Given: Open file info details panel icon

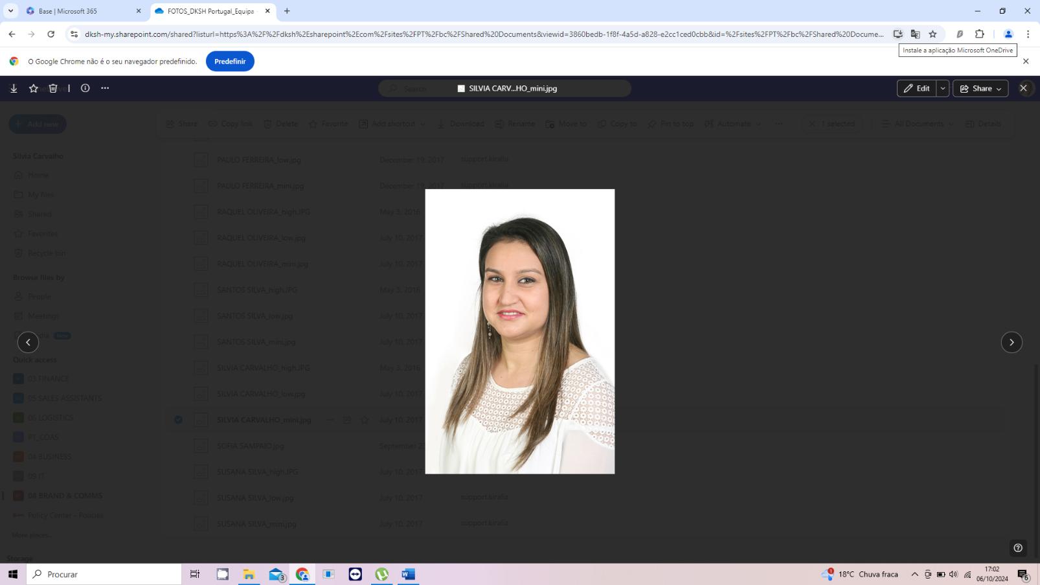Looking at the screenshot, I should pos(85,88).
